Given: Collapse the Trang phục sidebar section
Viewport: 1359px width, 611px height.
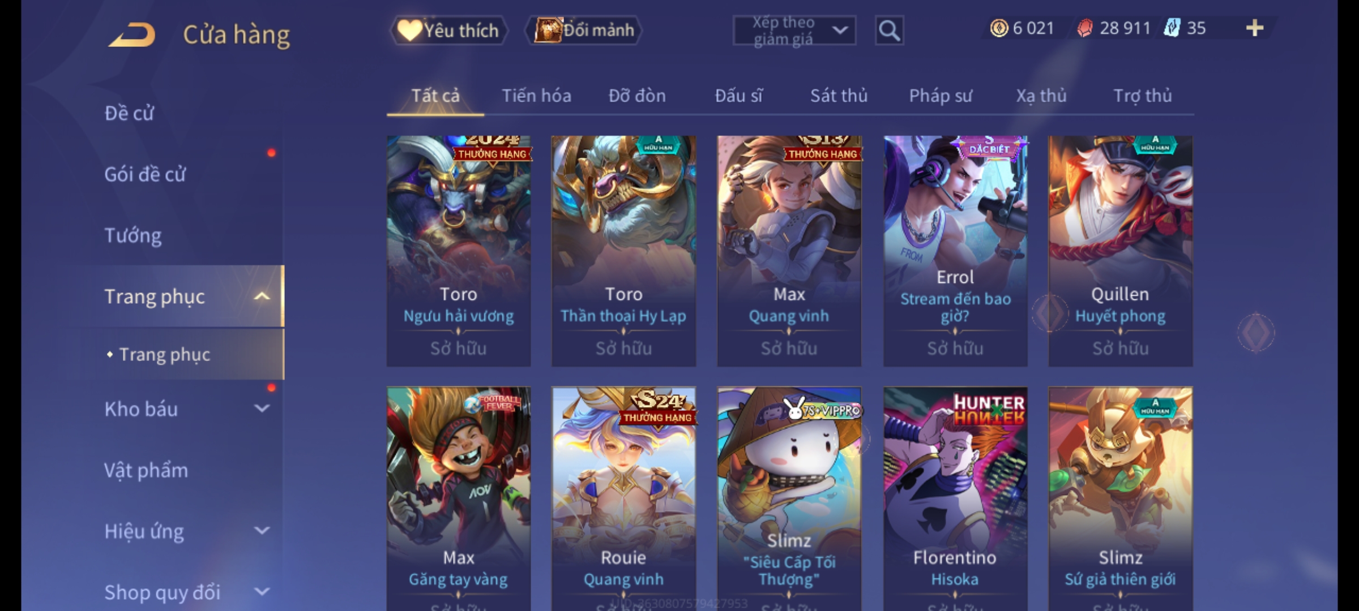Looking at the screenshot, I should (x=262, y=296).
